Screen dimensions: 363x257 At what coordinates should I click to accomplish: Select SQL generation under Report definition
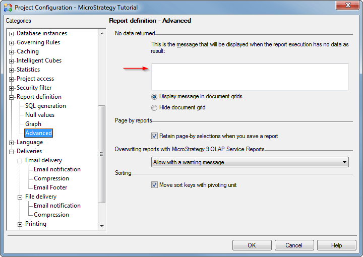(45, 106)
